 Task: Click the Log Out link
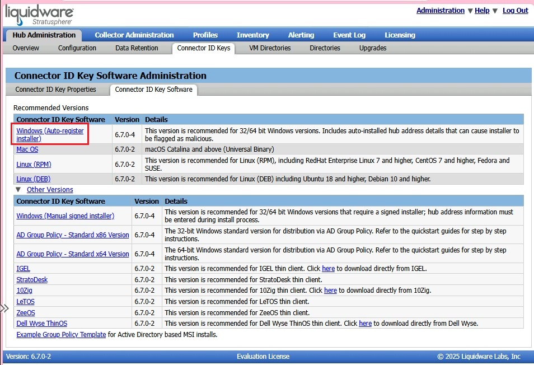coord(516,11)
